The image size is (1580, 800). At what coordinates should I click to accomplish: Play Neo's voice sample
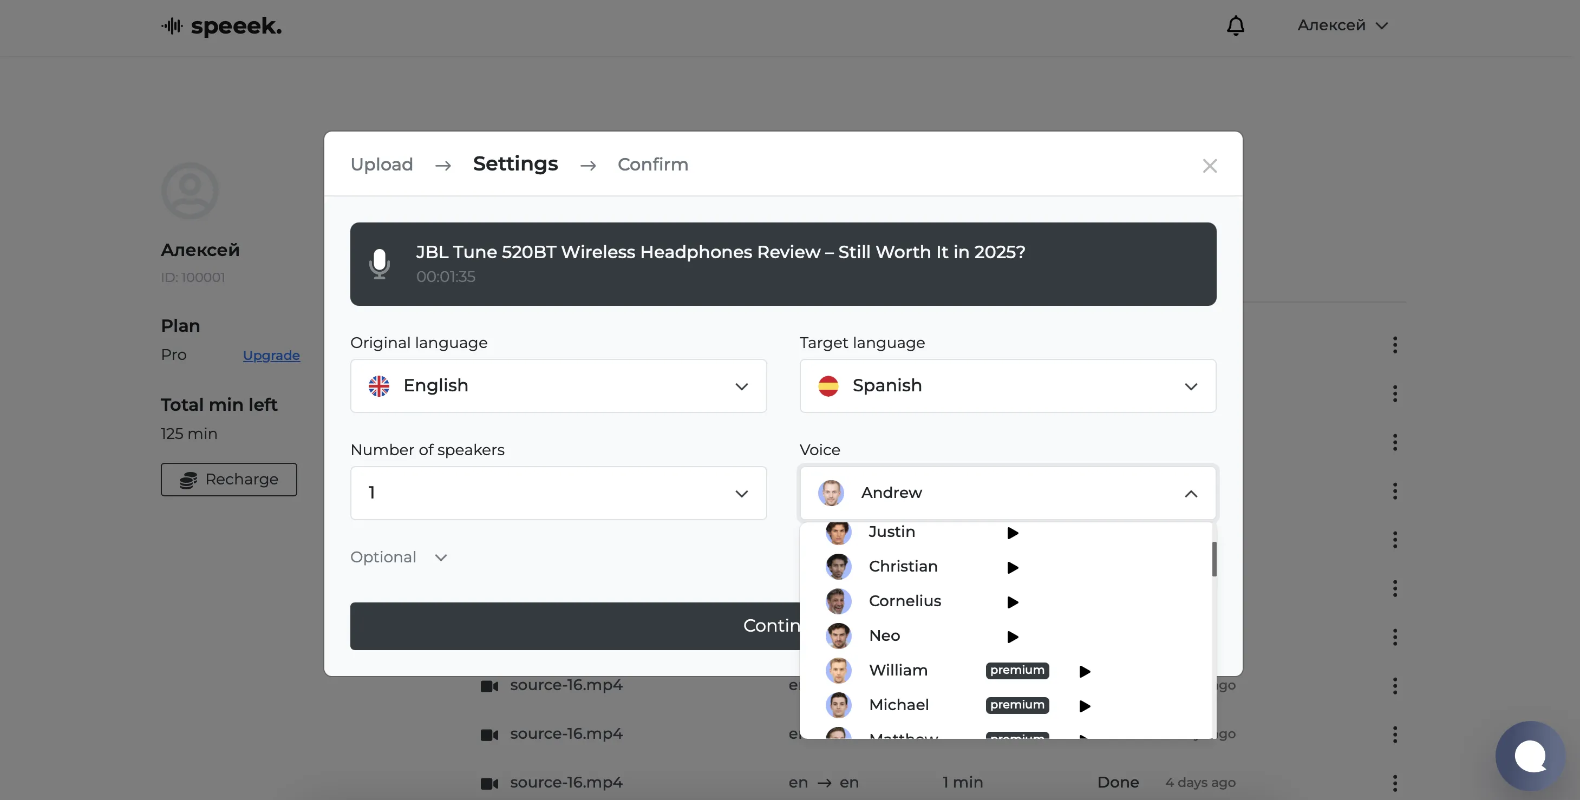tap(1012, 637)
